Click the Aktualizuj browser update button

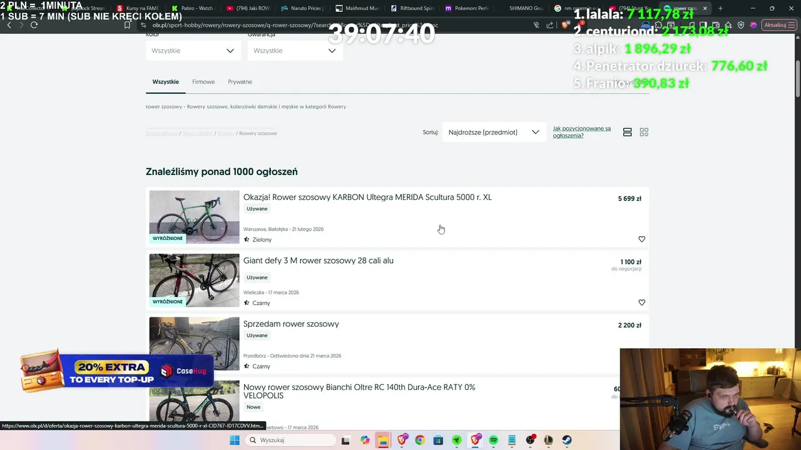779,25
